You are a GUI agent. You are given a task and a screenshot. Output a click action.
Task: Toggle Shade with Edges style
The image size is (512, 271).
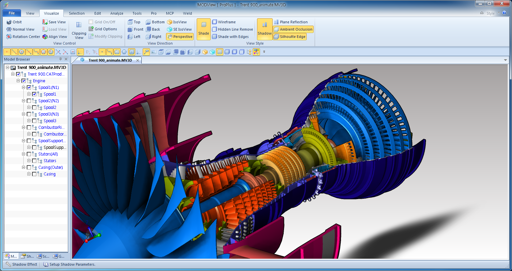tap(230, 37)
